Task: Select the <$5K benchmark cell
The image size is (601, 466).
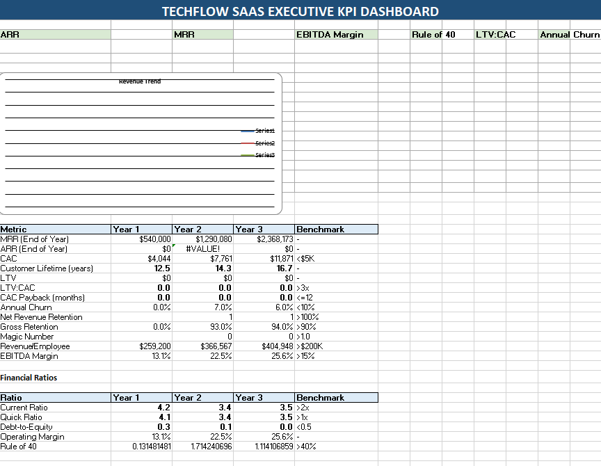Action: [x=336, y=259]
